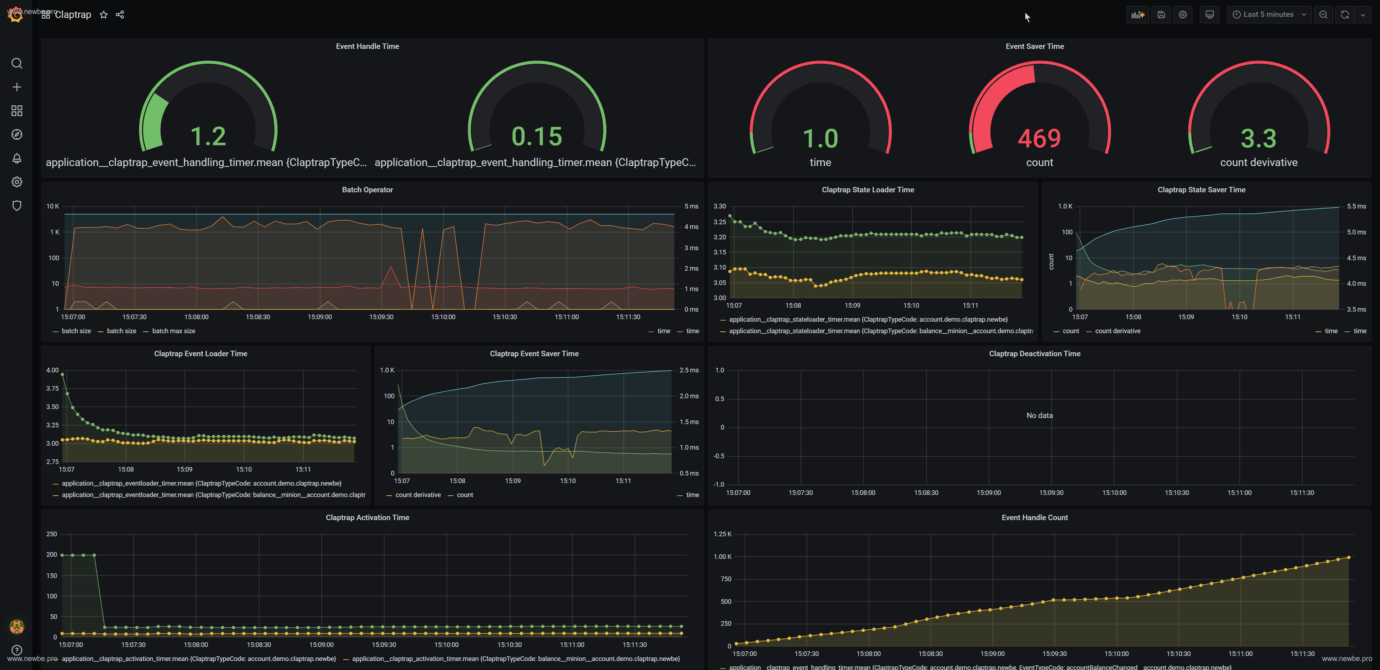Image resolution: width=1380 pixels, height=670 pixels.
Task: Click the green color swatch beside batch size legend
Action: (x=56, y=332)
